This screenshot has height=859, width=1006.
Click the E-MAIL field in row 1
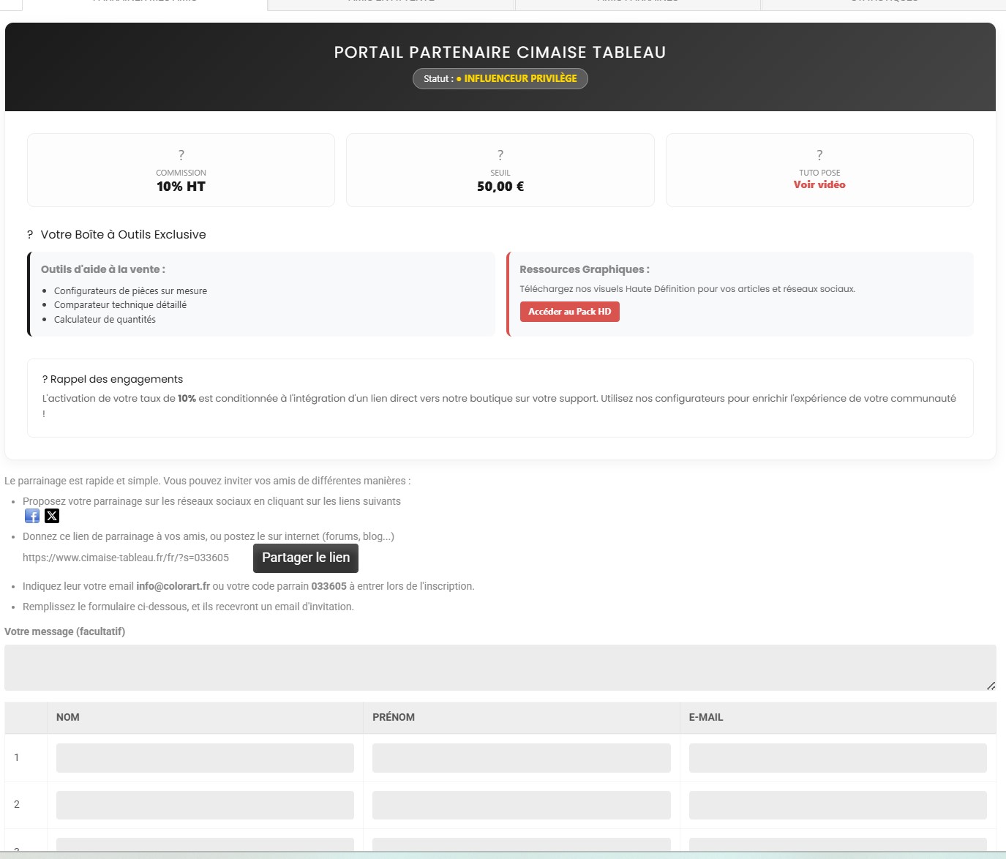[x=838, y=758]
